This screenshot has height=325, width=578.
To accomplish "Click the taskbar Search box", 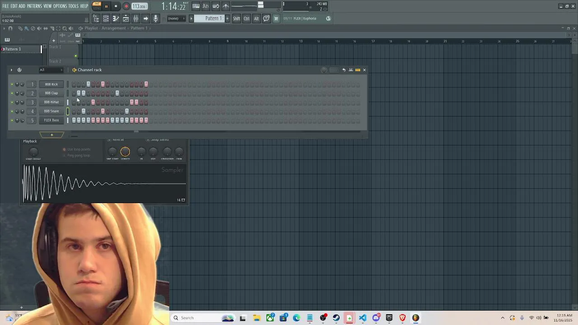I will point(202,318).
